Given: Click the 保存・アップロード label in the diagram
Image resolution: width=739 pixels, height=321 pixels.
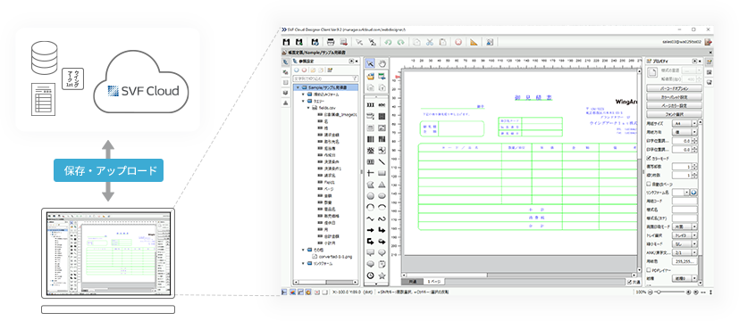Looking at the screenshot, I should pyautogui.click(x=108, y=170).
